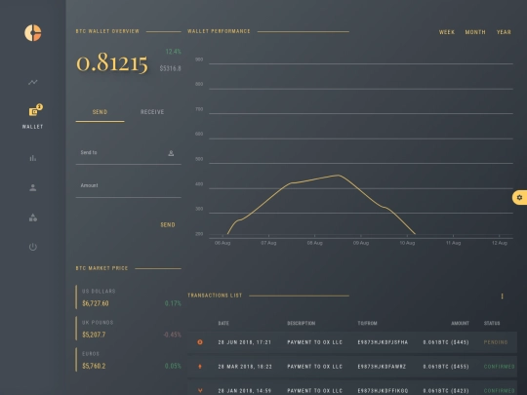Image resolution: width=527 pixels, height=395 pixels.
Task: Open the trends line-chart sidebar icon
Action: pos(33,82)
